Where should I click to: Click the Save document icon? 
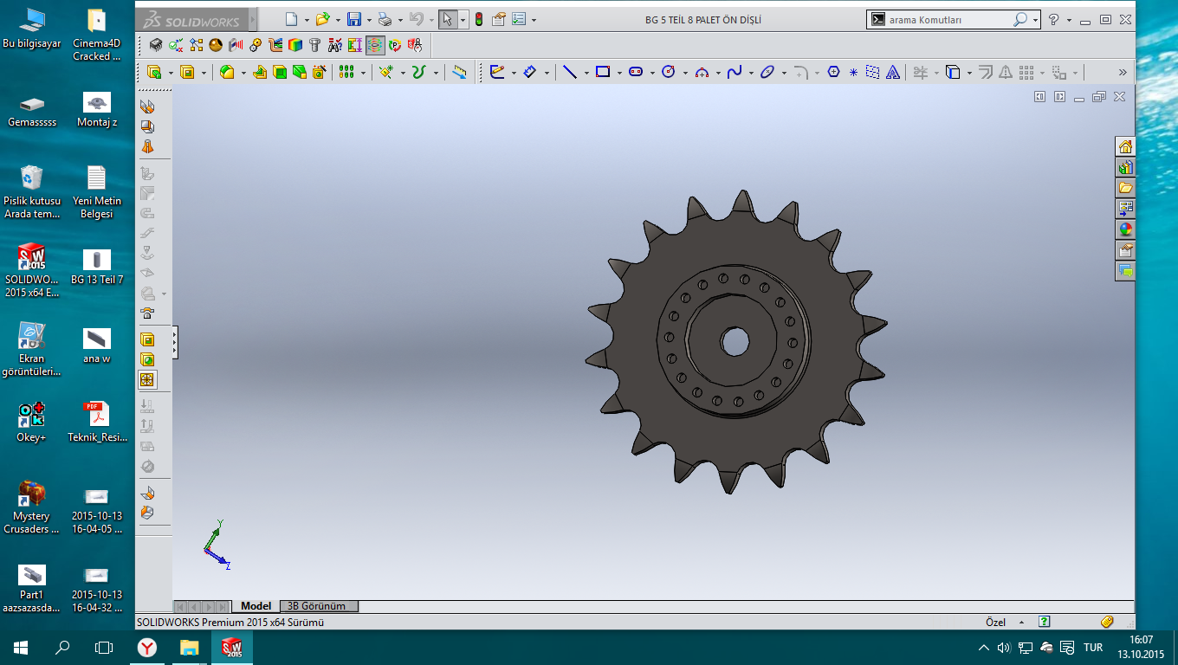353,19
